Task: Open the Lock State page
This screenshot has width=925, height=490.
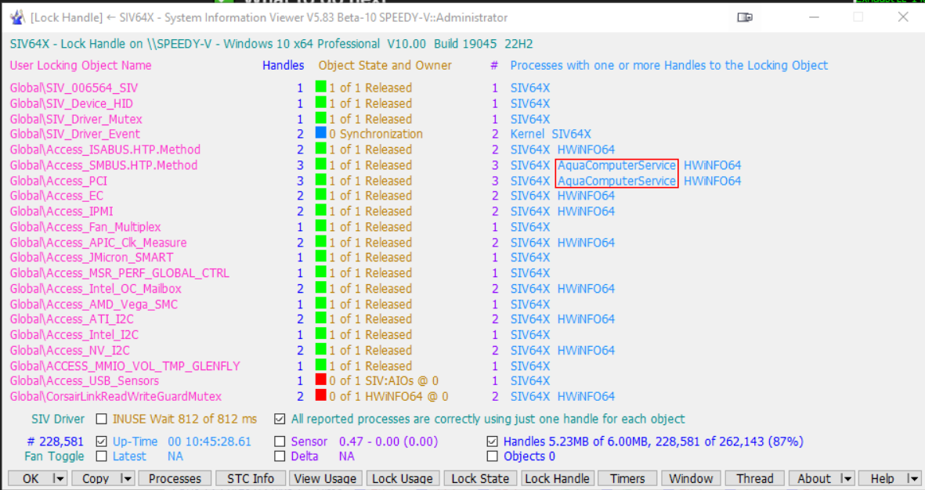Action: tap(480, 479)
